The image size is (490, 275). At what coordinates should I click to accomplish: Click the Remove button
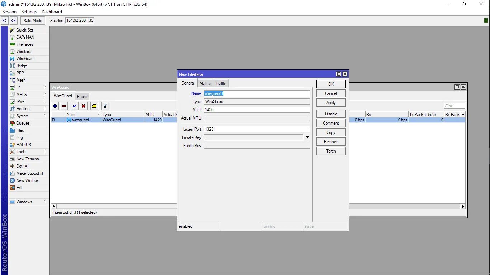[x=331, y=142]
